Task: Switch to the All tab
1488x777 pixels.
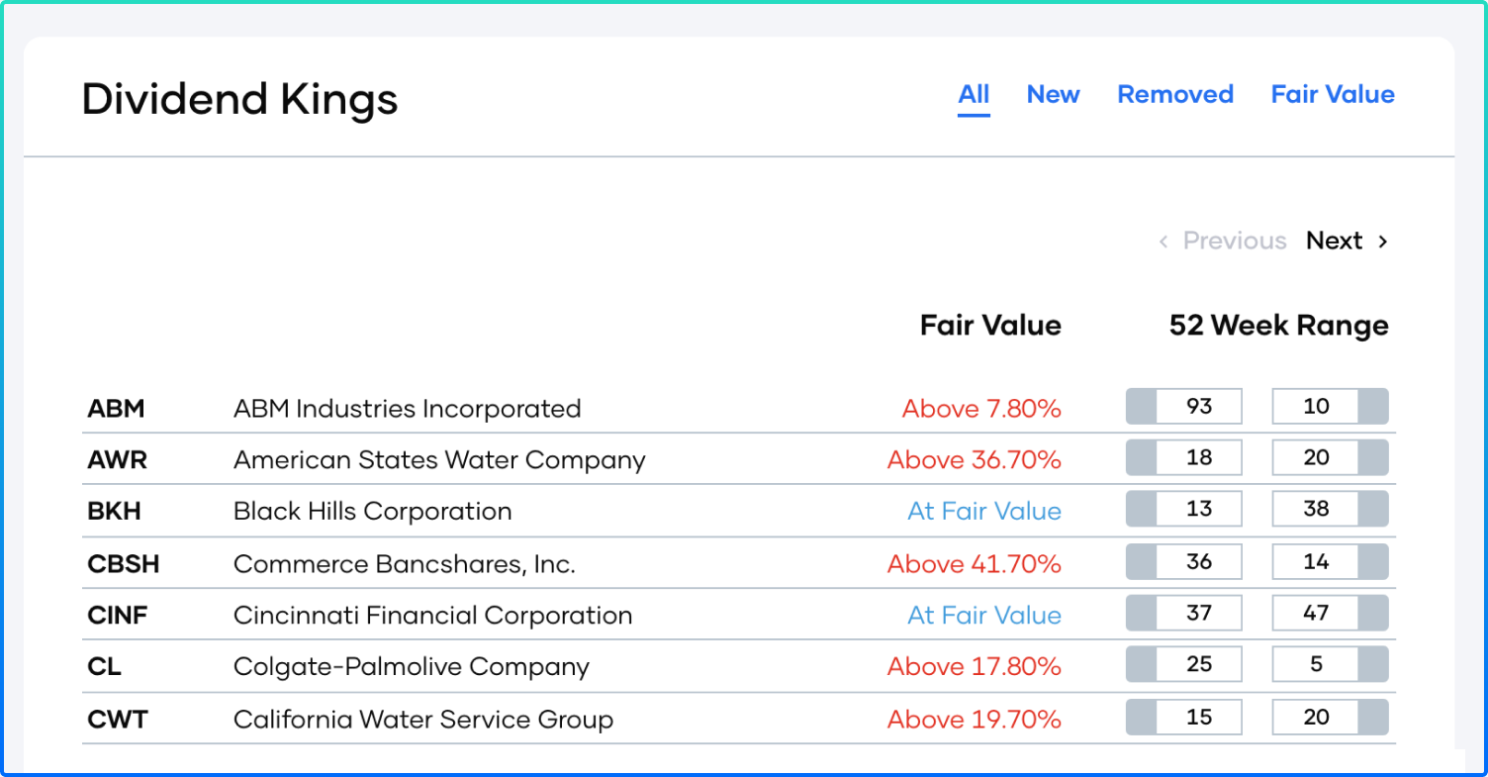Action: [974, 95]
